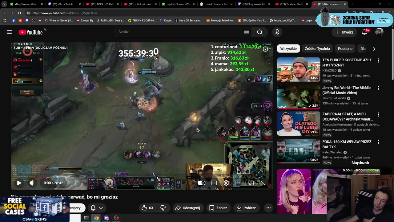
Task: Open Chrome from the taskbar
Action: (x=96, y=218)
